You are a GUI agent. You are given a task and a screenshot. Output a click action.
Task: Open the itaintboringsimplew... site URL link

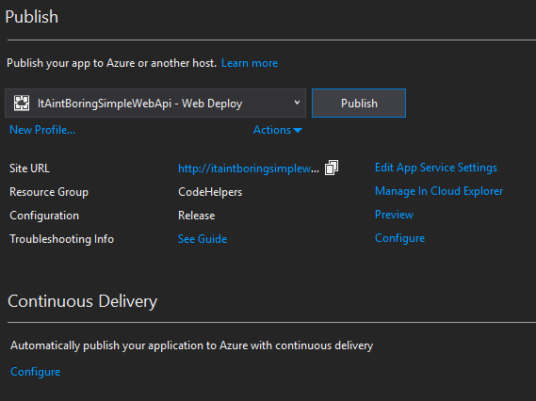pyautogui.click(x=249, y=168)
